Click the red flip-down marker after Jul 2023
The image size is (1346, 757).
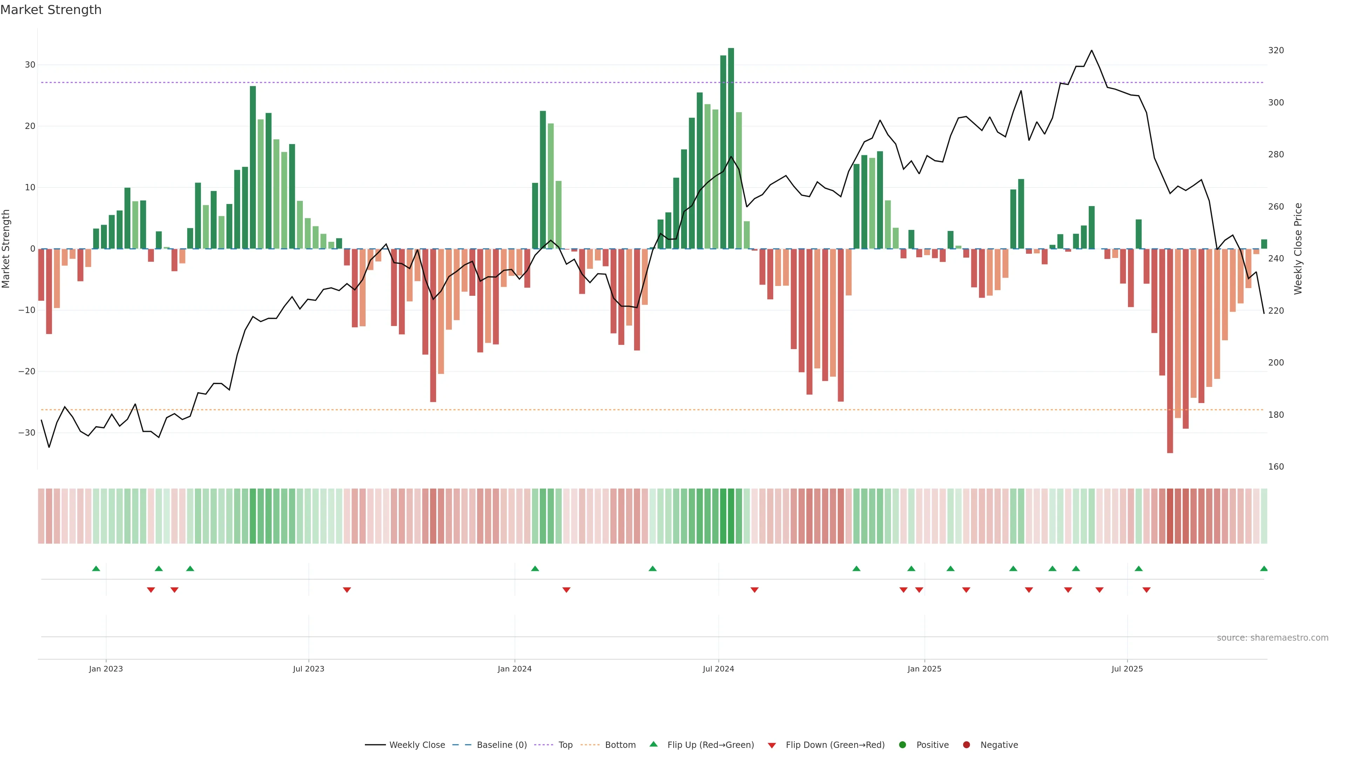347,590
